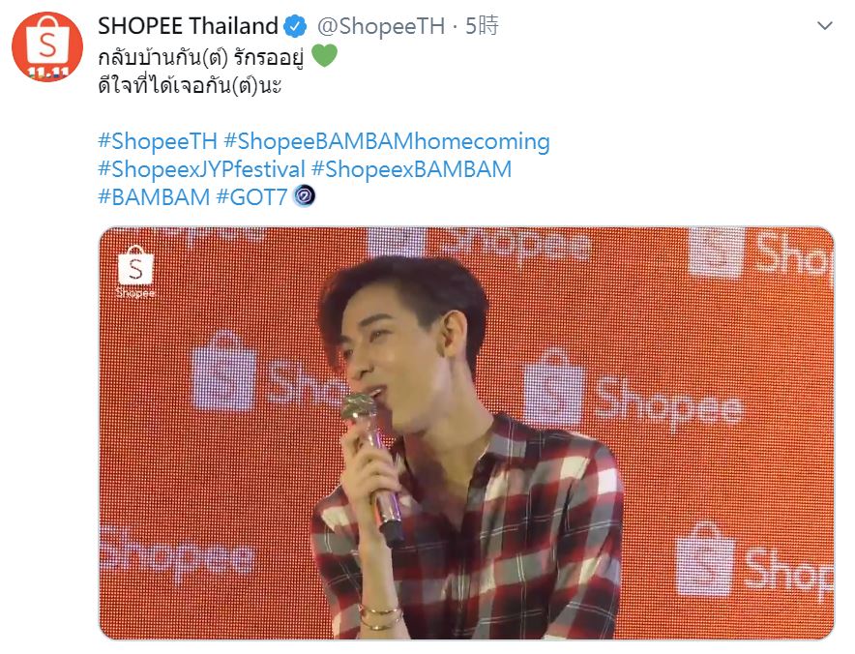Expand the tweet options chevron

tap(825, 25)
